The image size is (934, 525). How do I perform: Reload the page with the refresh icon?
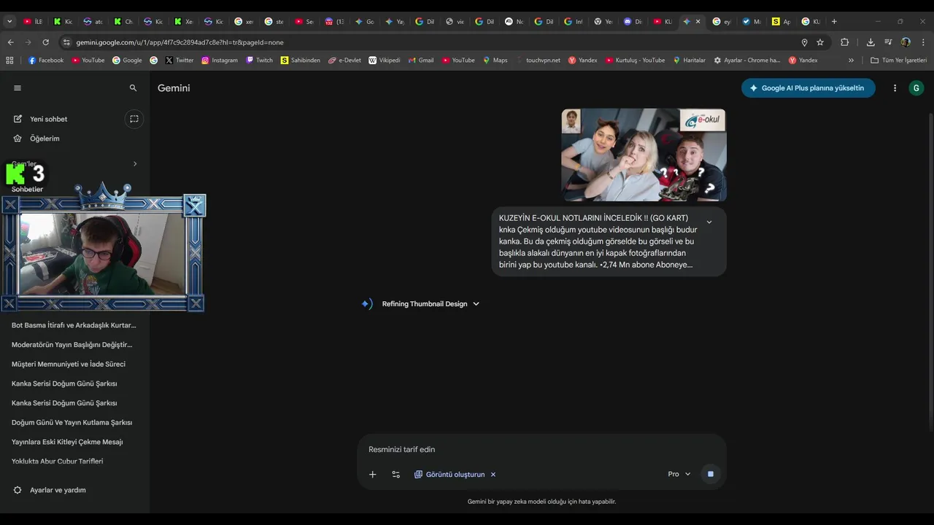[45, 42]
